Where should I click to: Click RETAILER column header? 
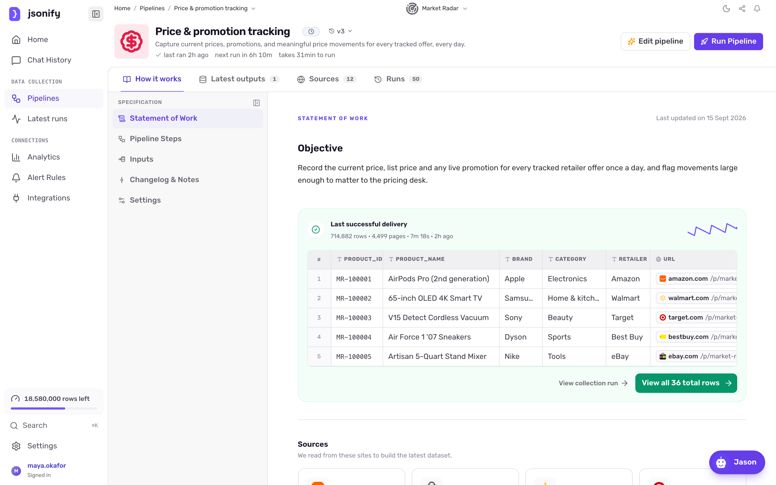(628, 259)
